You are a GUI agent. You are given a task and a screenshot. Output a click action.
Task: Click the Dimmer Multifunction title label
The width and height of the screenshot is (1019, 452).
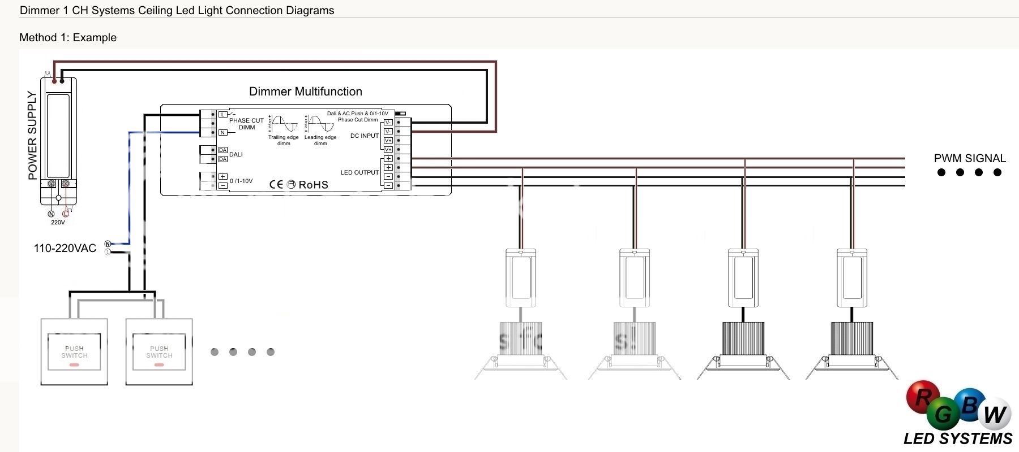pyautogui.click(x=305, y=92)
